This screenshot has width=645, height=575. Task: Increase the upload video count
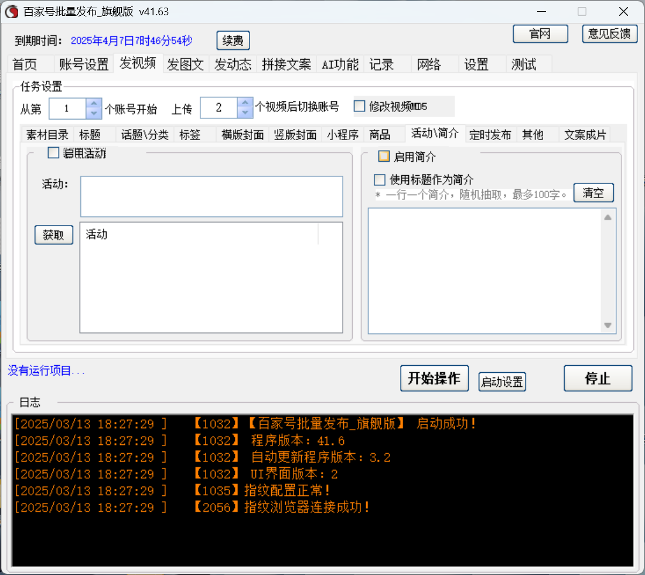(x=245, y=103)
